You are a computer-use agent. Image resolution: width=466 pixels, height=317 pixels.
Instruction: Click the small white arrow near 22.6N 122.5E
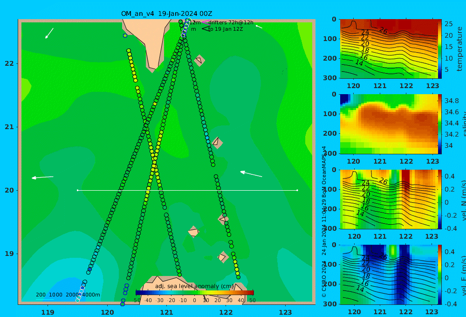point(259,27)
